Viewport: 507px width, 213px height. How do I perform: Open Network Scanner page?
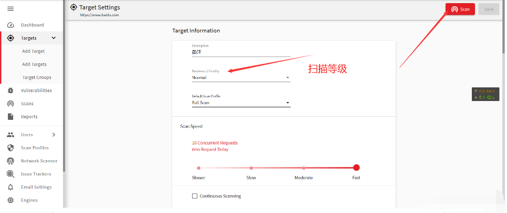[39, 161]
